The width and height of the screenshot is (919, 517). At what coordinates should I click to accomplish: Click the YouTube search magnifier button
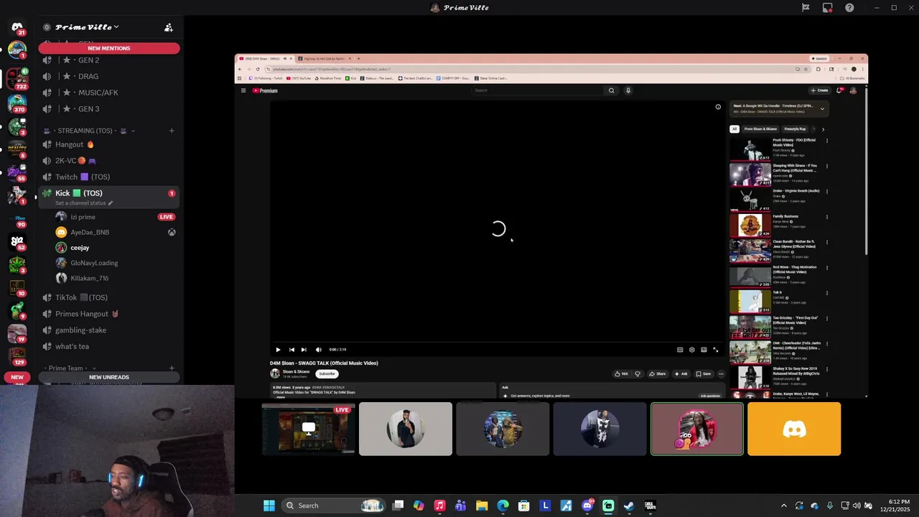[x=612, y=90]
